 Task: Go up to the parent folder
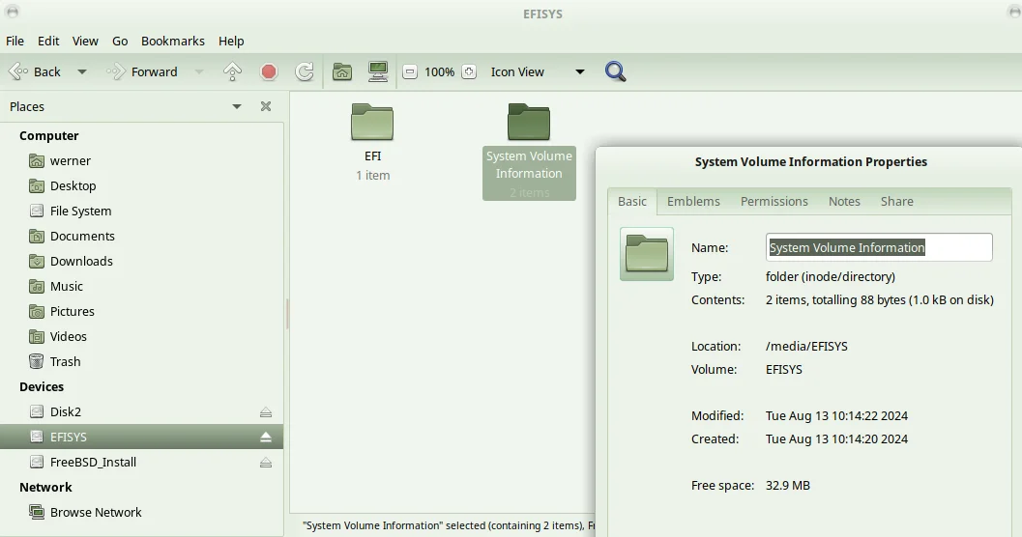(232, 71)
